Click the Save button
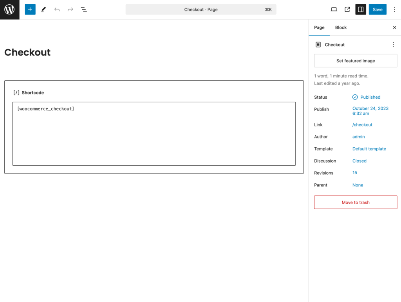This screenshot has height=302, width=401. (378, 9)
